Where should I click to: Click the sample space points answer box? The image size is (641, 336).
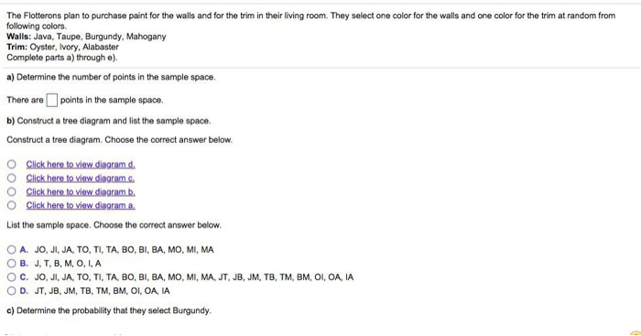pos(52,100)
